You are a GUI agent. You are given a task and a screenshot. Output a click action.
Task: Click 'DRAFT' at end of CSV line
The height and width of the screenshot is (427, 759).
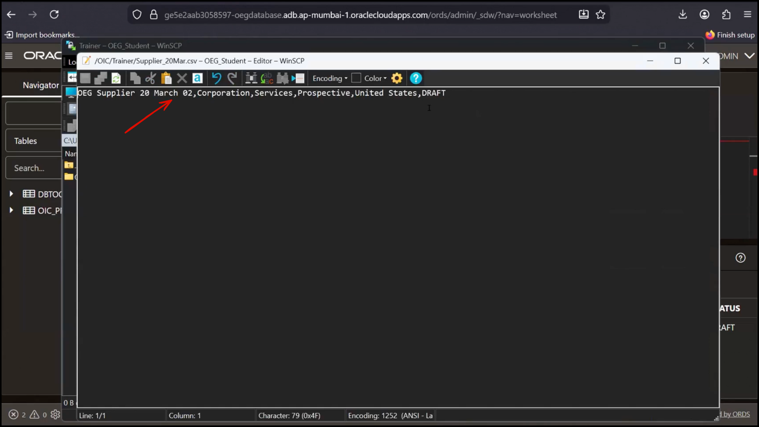click(x=434, y=93)
